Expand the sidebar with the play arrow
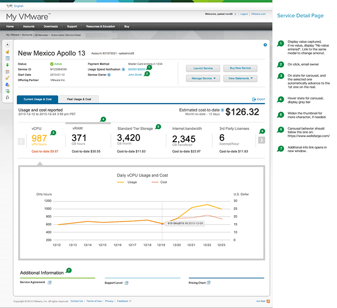The height and width of the screenshot is (308, 337). [8, 45]
